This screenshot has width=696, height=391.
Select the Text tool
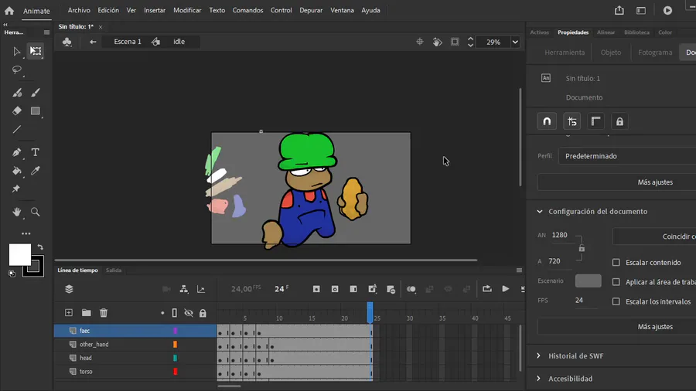click(35, 152)
